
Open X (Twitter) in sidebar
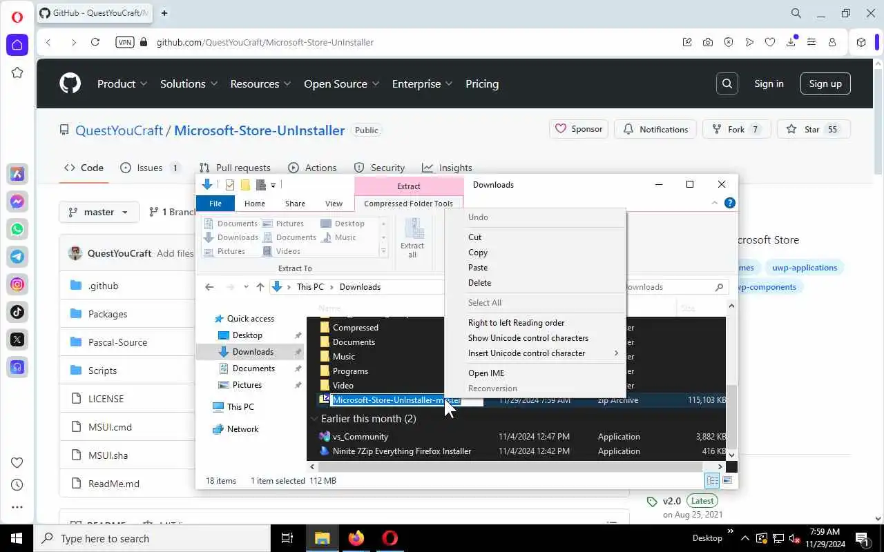coord(17,339)
